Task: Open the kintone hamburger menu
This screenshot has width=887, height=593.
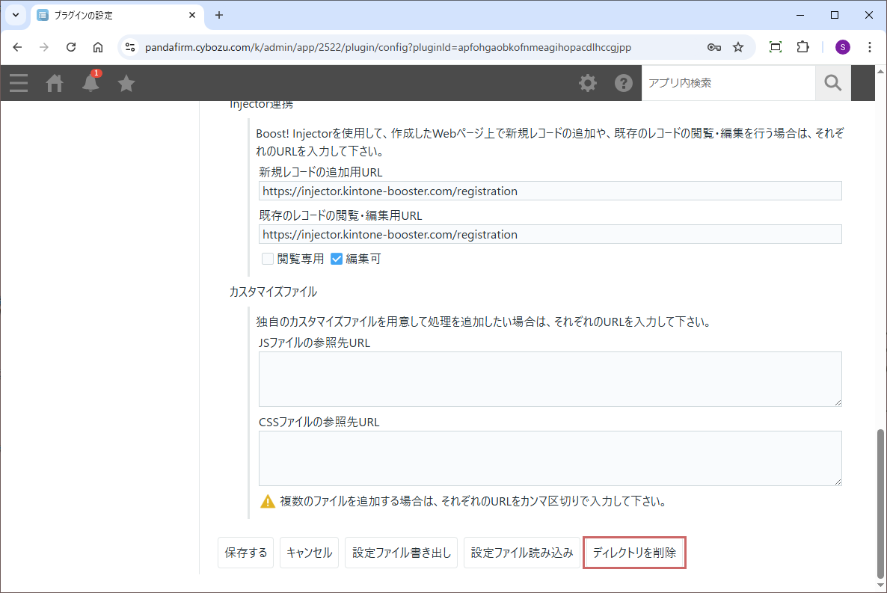Action: coord(19,83)
